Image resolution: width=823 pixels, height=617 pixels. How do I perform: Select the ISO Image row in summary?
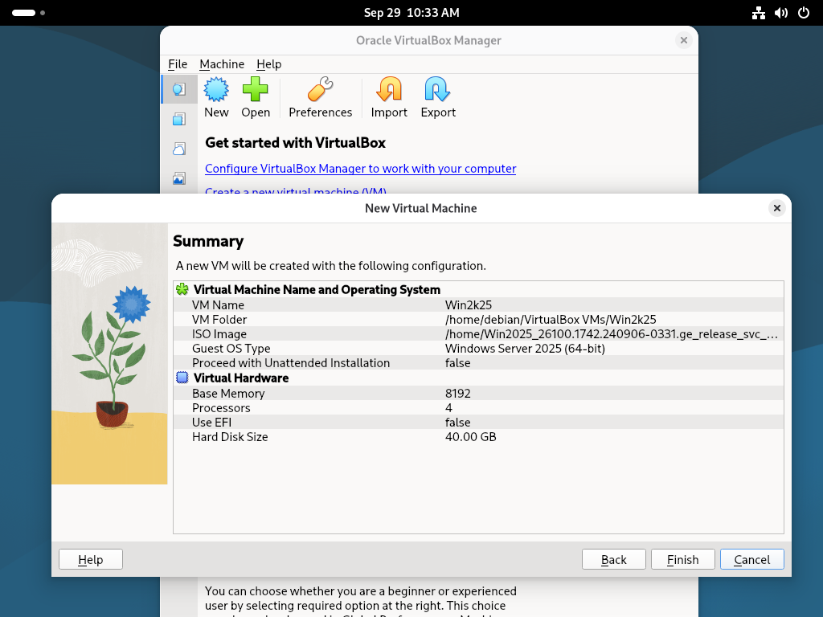478,334
